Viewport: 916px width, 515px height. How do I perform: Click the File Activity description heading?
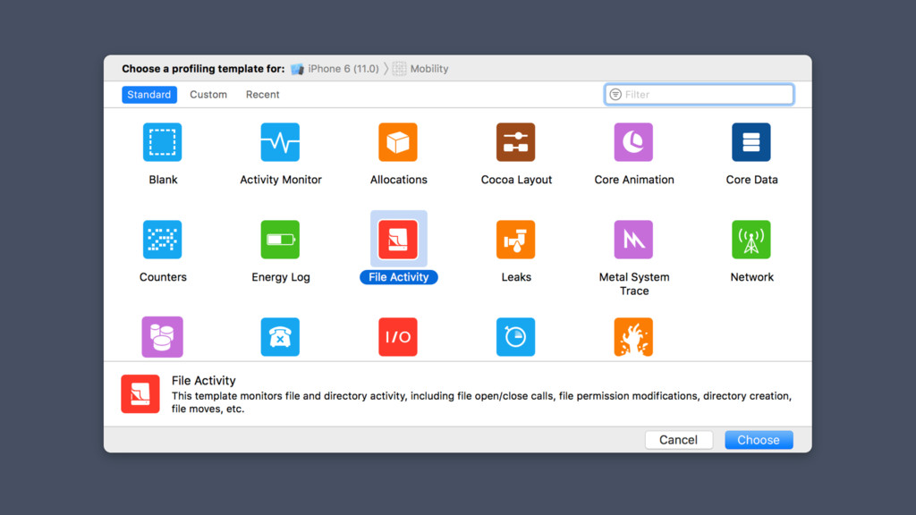(203, 381)
